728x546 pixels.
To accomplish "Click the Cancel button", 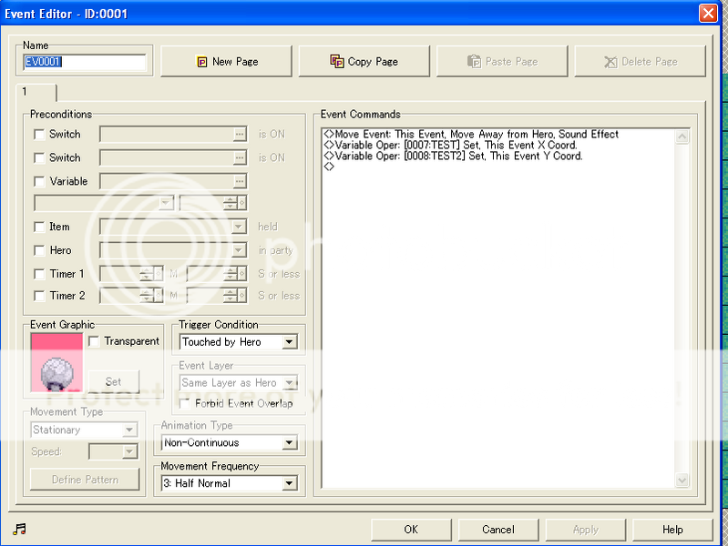I will (497, 530).
